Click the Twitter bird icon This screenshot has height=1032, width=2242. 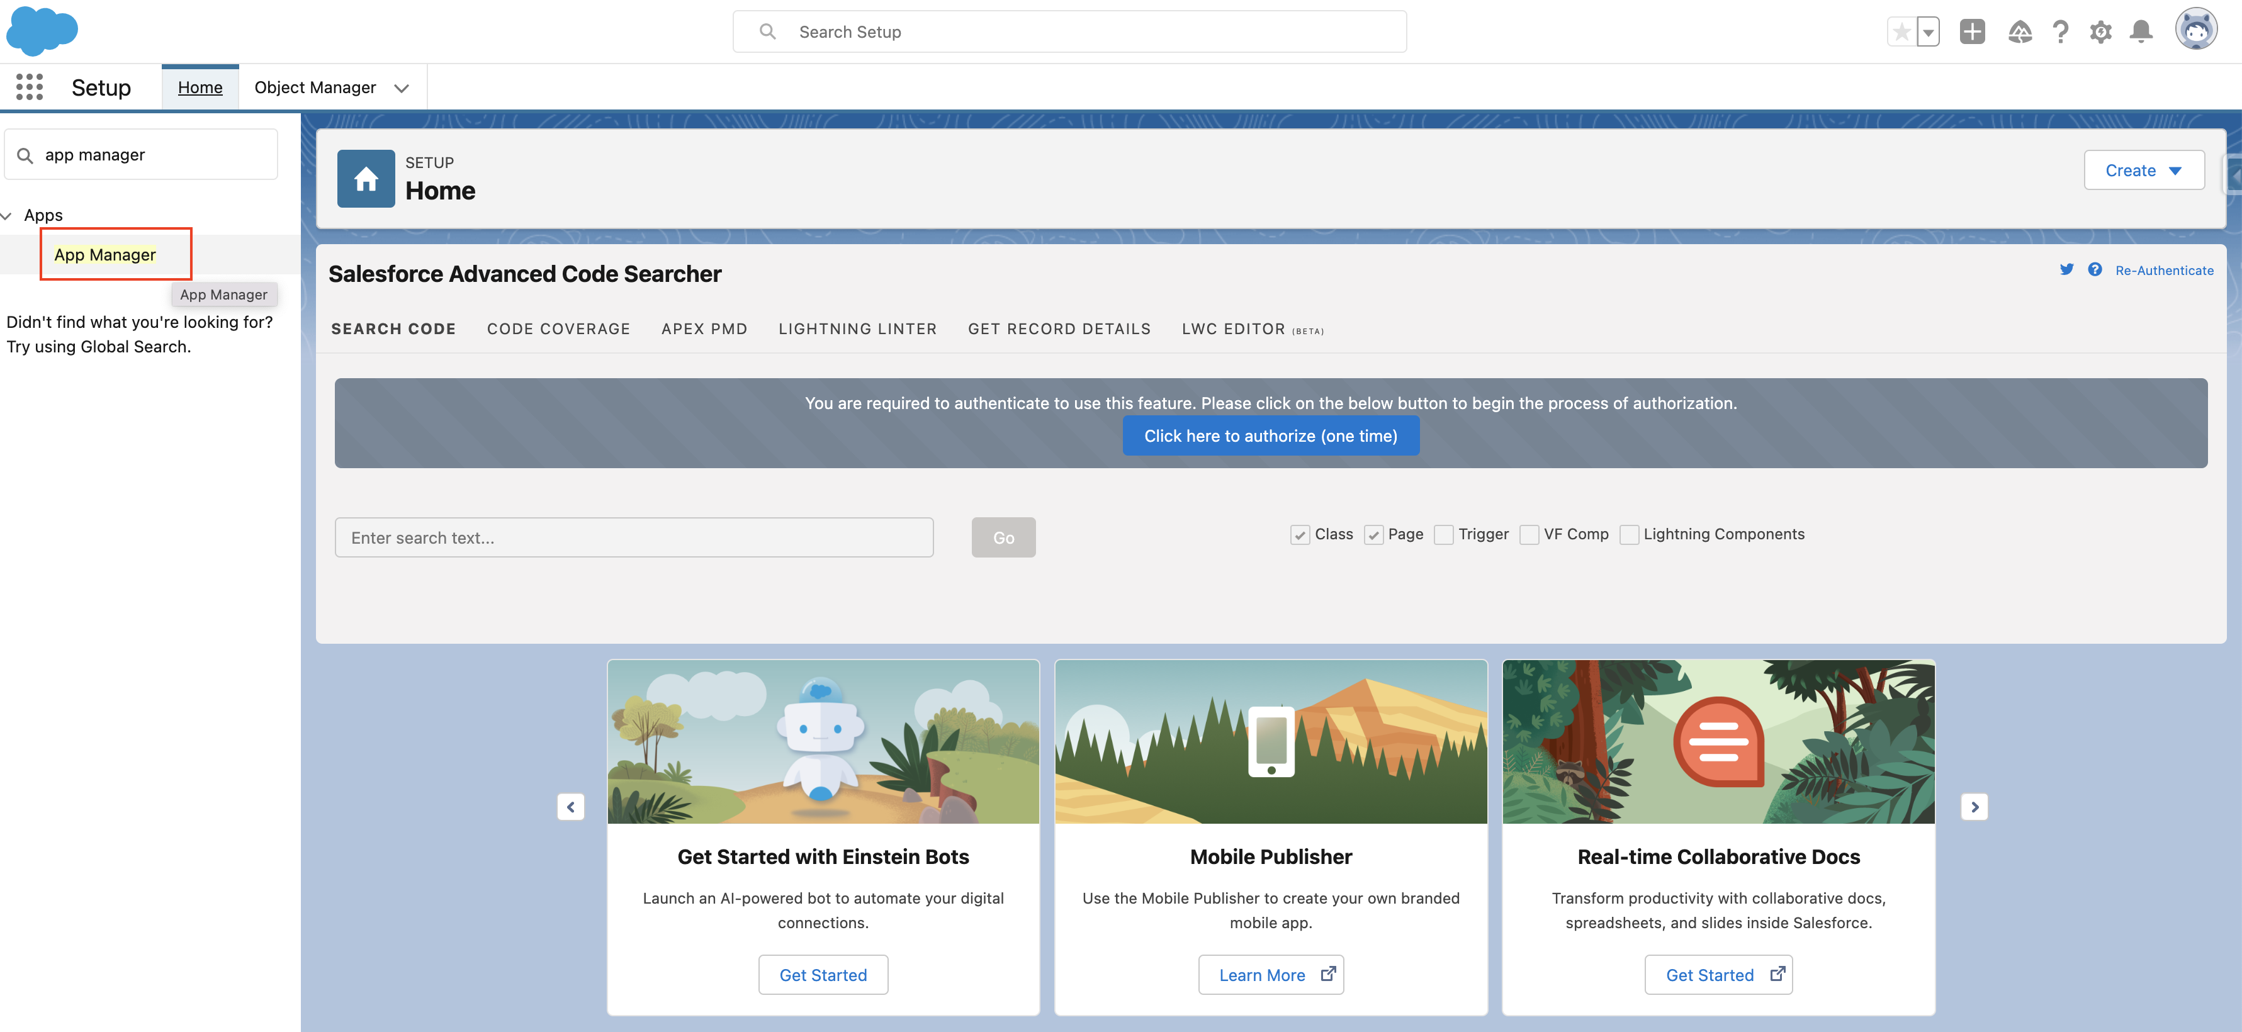2066,270
